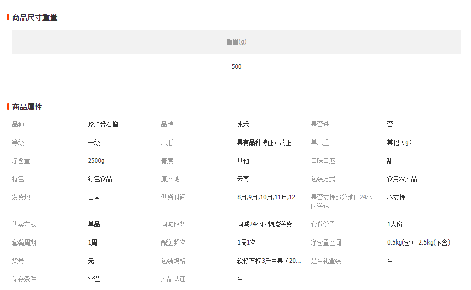This screenshot has height=290, width=471.
Task: Click the truncated 同城24小时物流送货 value
Action: pyautogui.click(x=267, y=224)
